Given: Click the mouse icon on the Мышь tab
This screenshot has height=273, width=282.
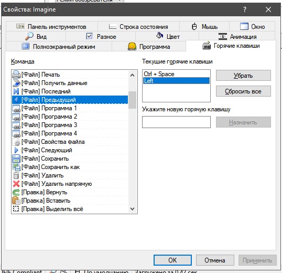Looking at the screenshot, I should coord(194,26).
